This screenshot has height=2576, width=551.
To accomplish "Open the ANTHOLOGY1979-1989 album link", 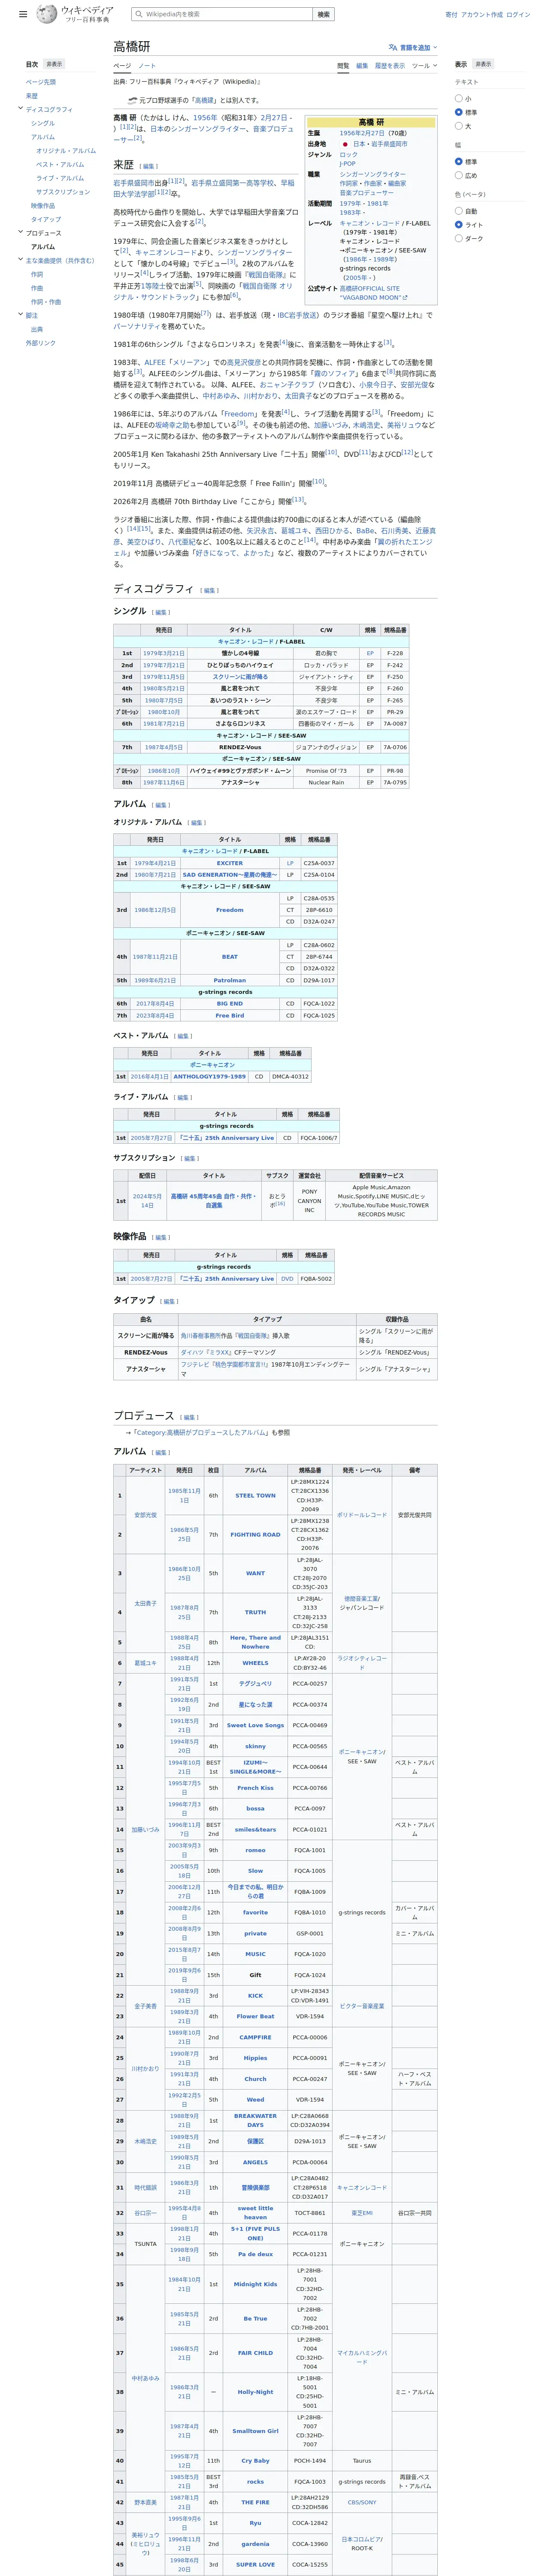I will [x=210, y=1077].
